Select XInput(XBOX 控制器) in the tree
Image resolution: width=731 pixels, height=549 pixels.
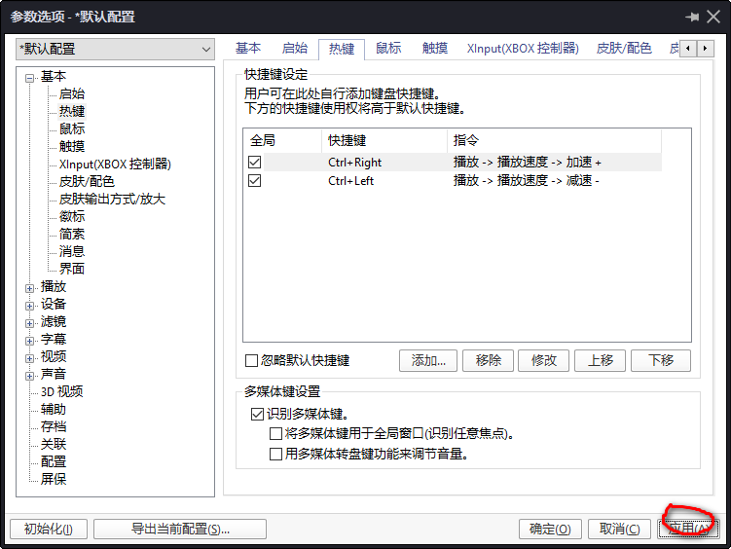(115, 165)
